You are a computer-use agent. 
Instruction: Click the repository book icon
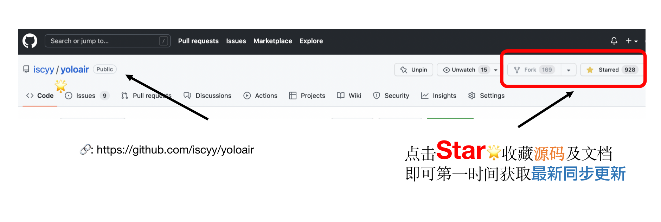(26, 69)
